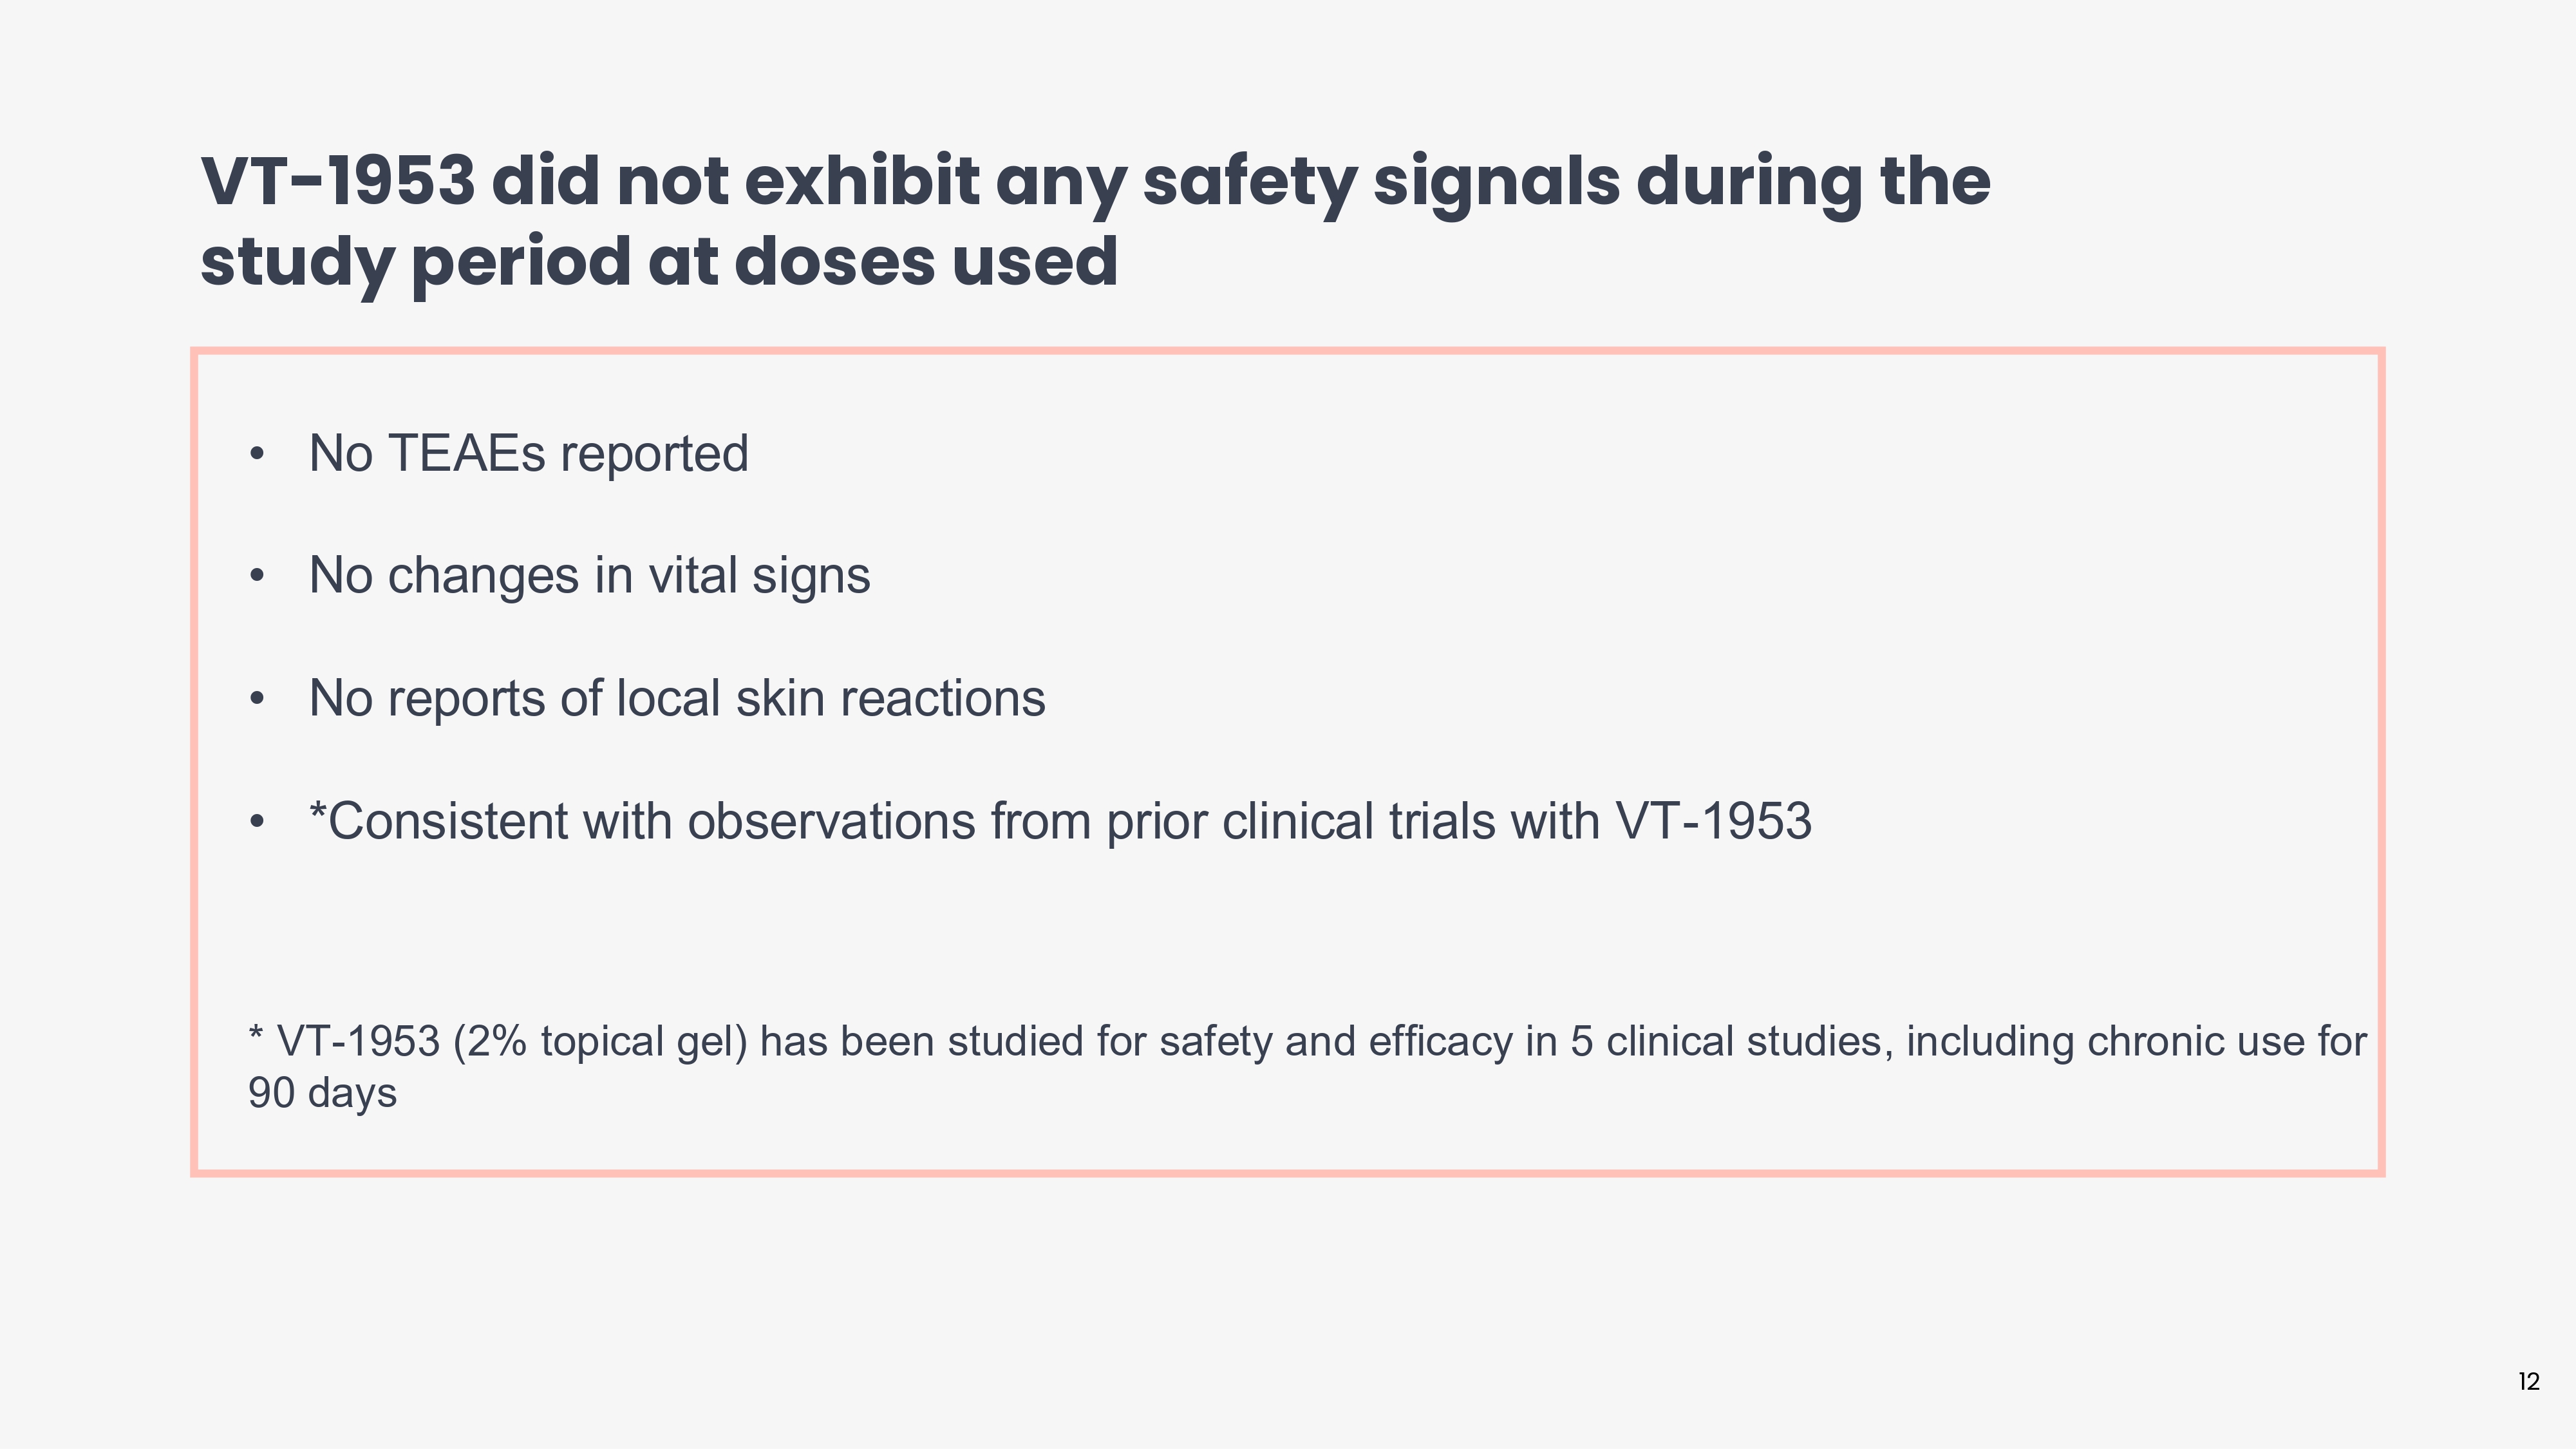Click "90 days" on the footnote's last line
Viewport: 2576px width, 1449px height.
coord(322,1093)
